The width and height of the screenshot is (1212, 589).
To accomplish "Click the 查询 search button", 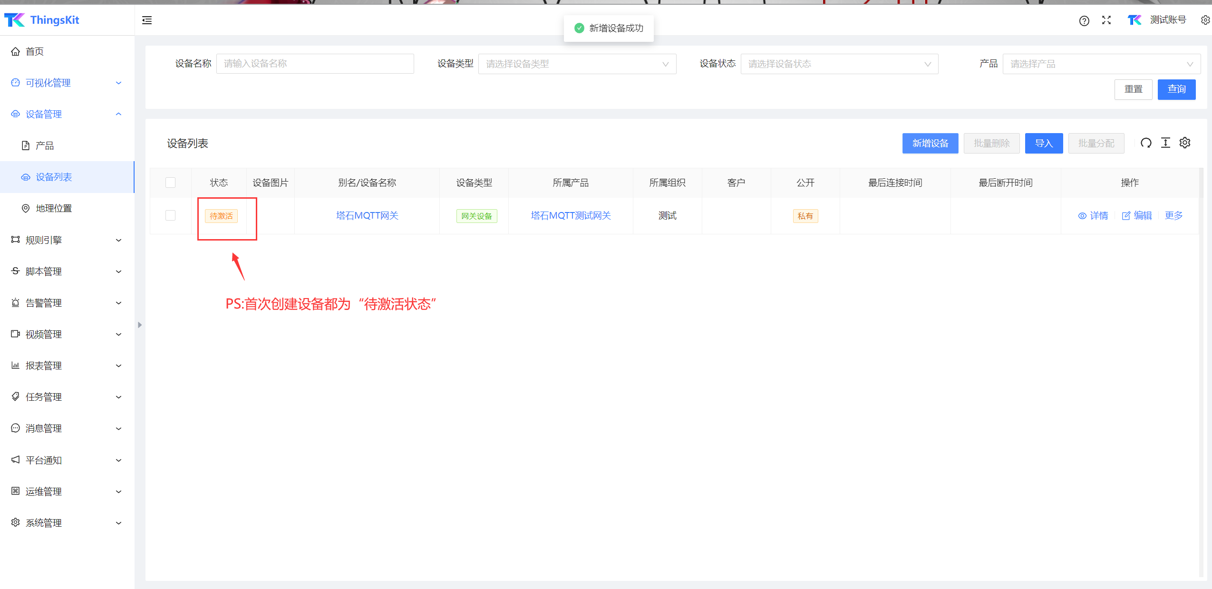I will [x=1176, y=89].
